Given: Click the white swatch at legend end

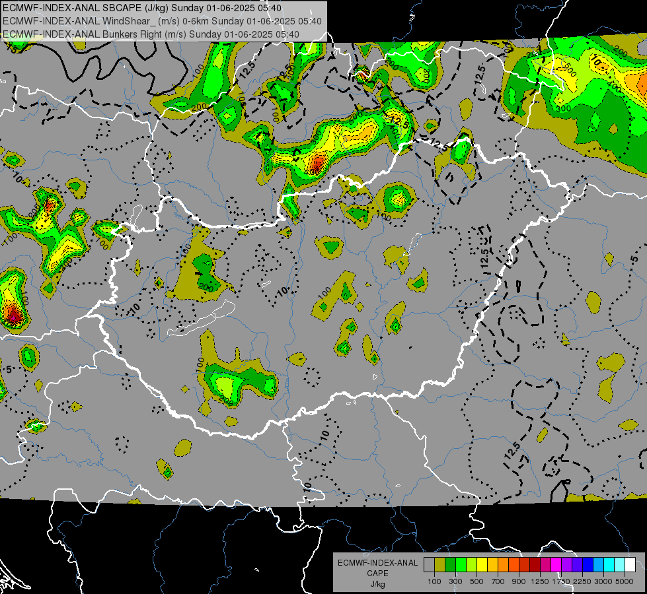Looking at the screenshot, I should [630, 565].
